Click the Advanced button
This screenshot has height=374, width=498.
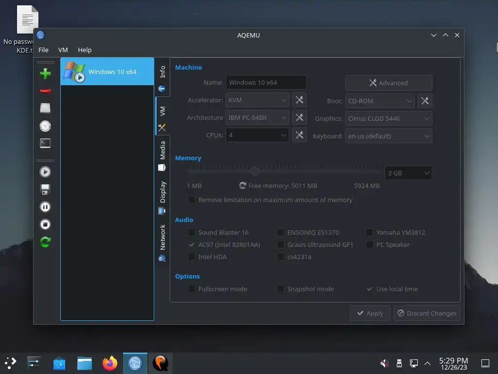(389, 83)
